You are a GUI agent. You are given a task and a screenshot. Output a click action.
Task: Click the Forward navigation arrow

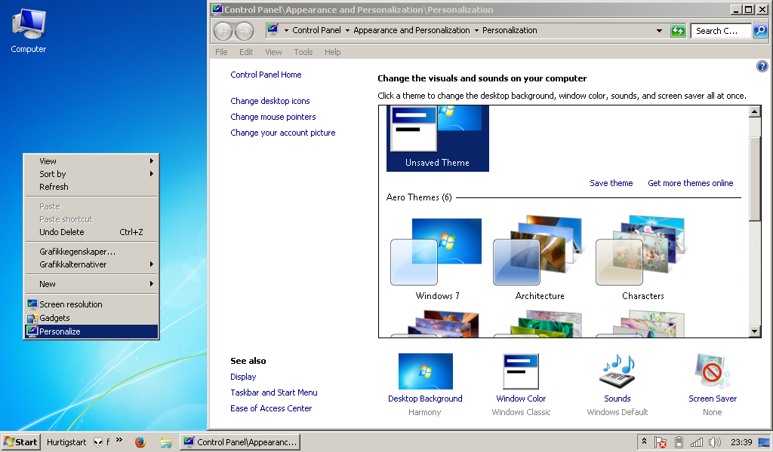click(244, 32)
